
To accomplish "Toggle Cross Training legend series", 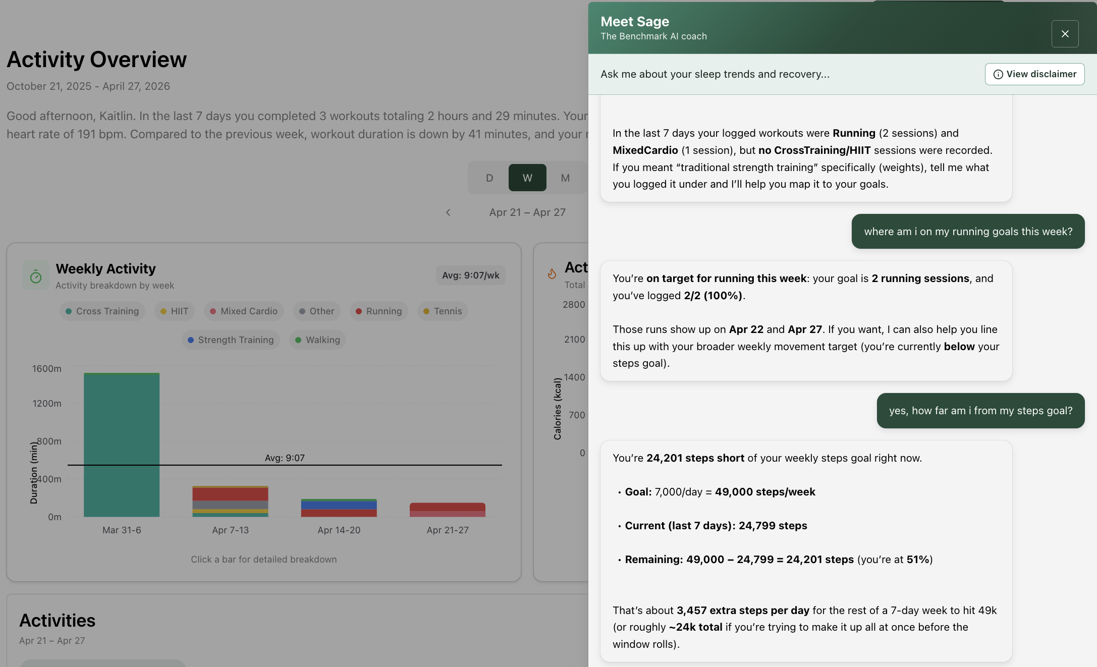I will tap(102, 311).
